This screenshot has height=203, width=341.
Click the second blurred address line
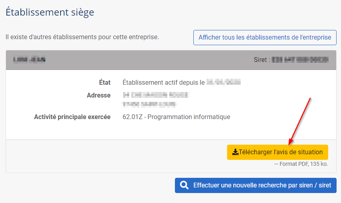[149, 104]
